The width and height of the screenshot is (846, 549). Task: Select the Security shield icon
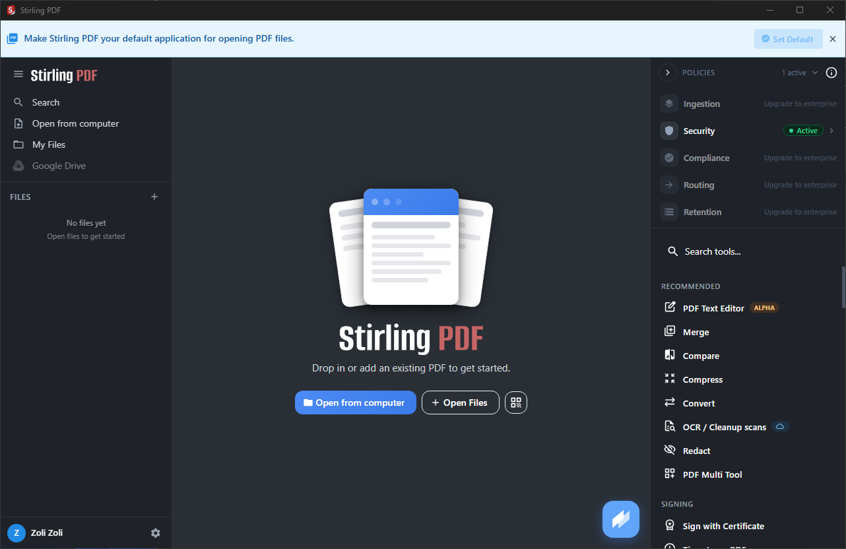point(669,131)
